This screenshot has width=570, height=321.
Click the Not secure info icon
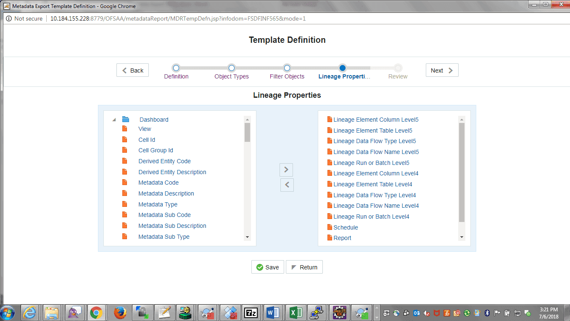9,18
